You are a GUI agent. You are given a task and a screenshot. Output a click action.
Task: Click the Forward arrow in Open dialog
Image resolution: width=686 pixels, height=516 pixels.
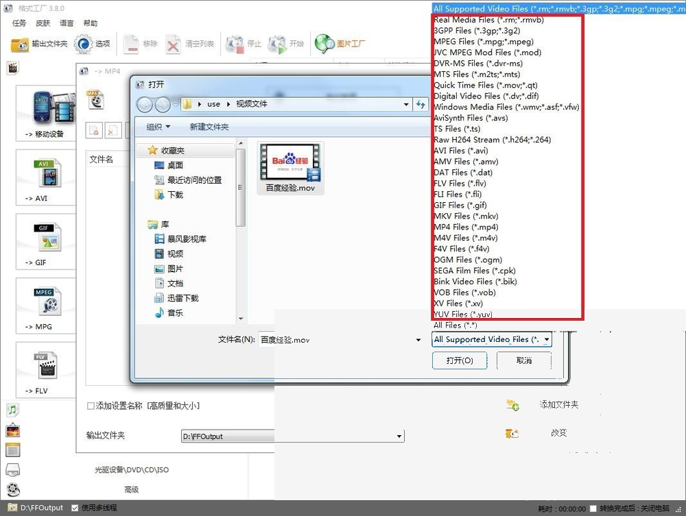click(163, 104)
